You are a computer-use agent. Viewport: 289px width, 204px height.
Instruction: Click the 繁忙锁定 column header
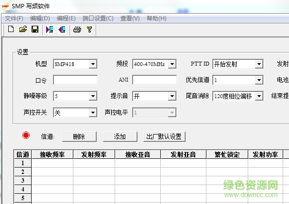(227, 154)
